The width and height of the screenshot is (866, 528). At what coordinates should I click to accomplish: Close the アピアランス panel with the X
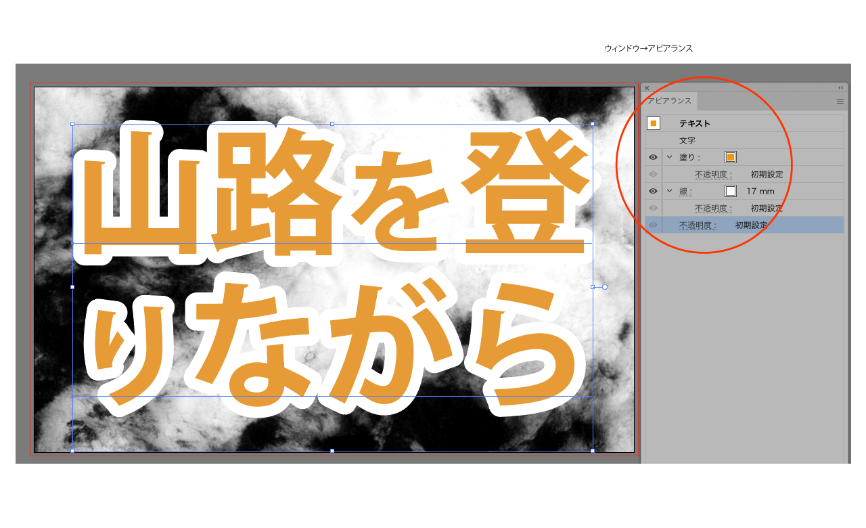[x=647, y=87]
